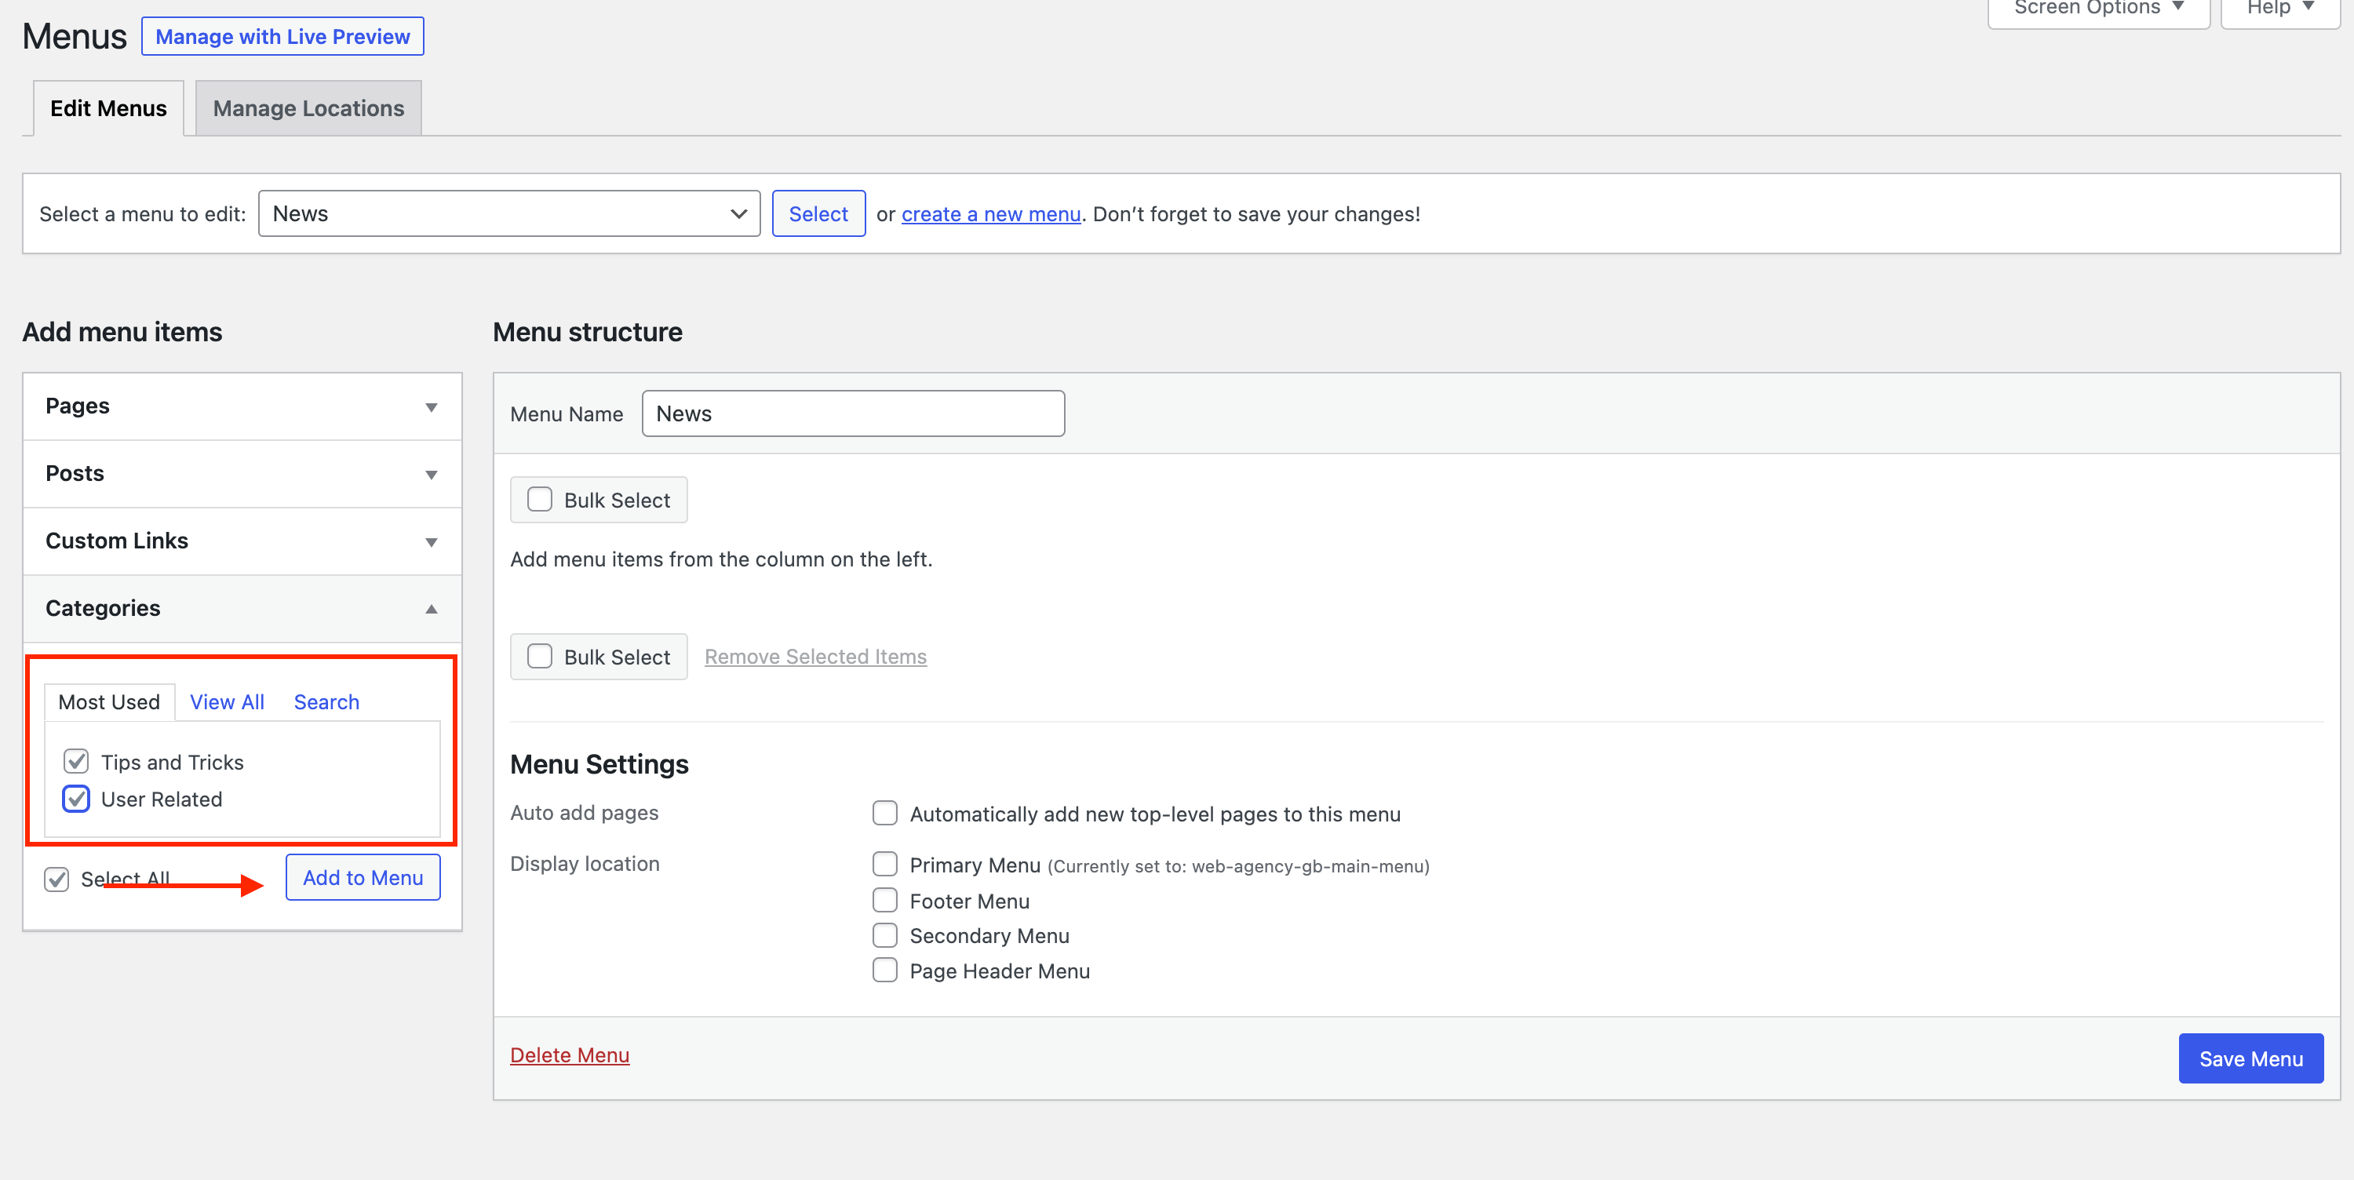Enable automatically add top-level pages
The height and width of the screenshot is (1180, 2354).
(x=884, y=814)
